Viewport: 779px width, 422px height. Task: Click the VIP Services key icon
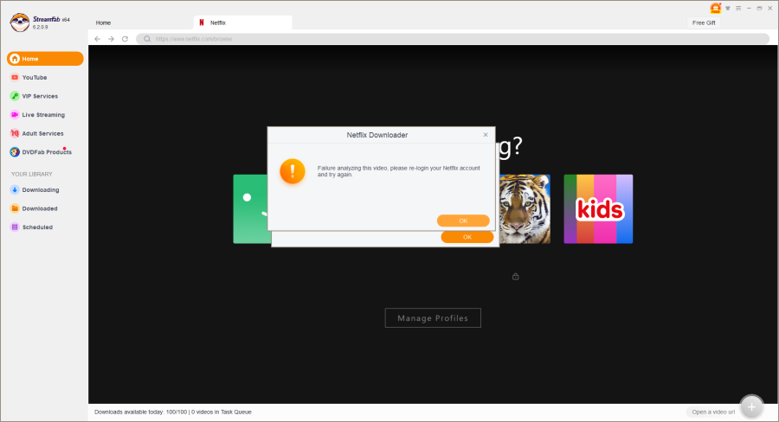[x=15, y=96]
